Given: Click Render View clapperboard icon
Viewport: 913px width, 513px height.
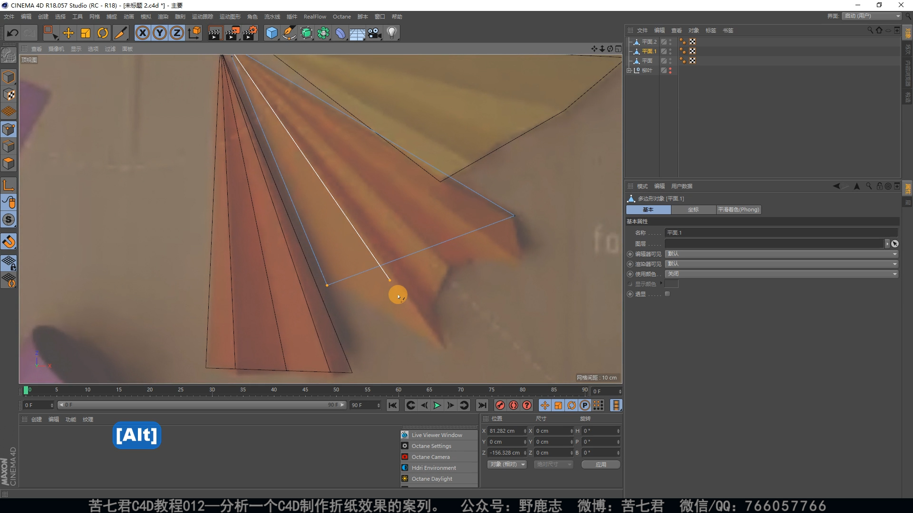Looking at the screenshot, I should coord(215,33).
